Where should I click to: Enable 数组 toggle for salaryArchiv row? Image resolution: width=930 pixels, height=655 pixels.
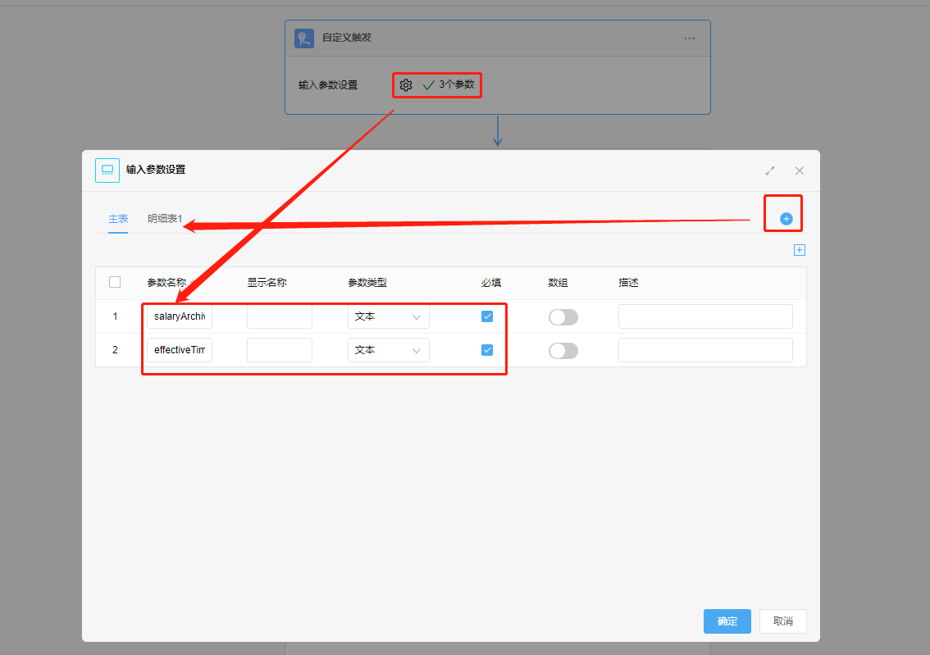[x=563, y=317]
